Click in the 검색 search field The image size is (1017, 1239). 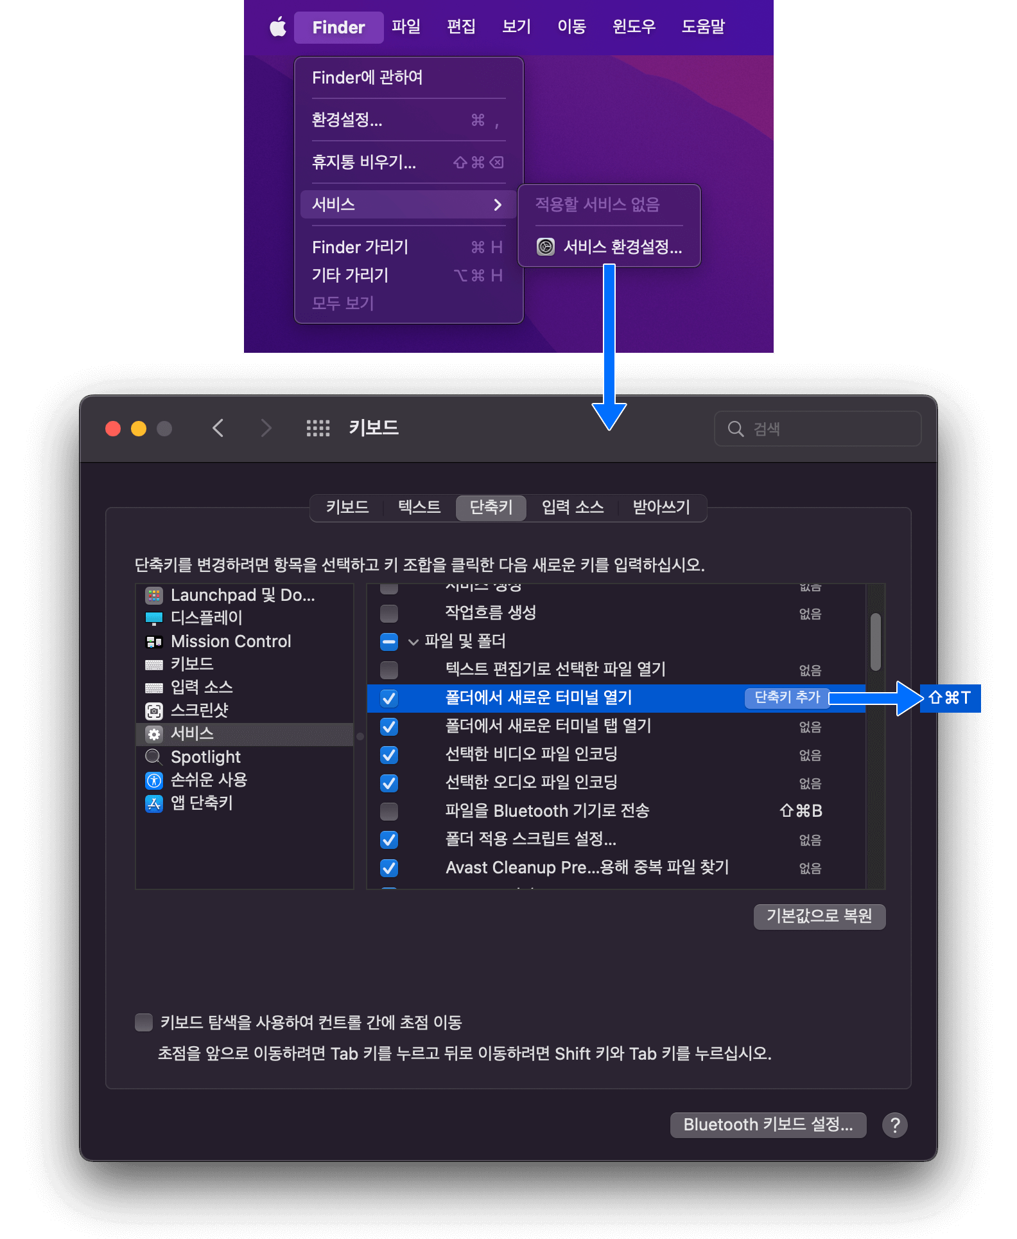click(817, 429)
